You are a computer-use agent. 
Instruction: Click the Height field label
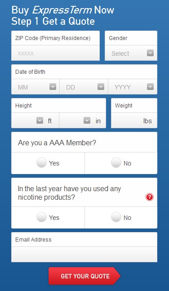tap(23, 106)
